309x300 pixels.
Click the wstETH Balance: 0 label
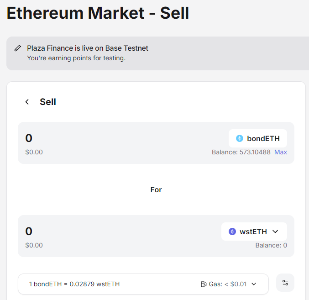click(271, 245)
